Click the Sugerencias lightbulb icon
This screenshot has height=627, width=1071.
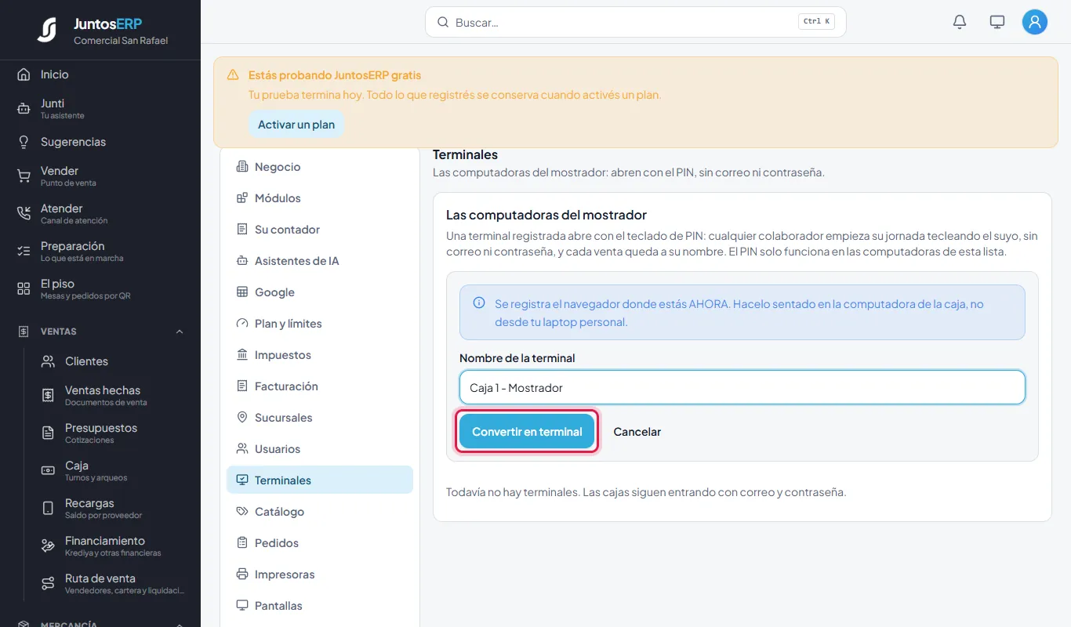point(24,142)
